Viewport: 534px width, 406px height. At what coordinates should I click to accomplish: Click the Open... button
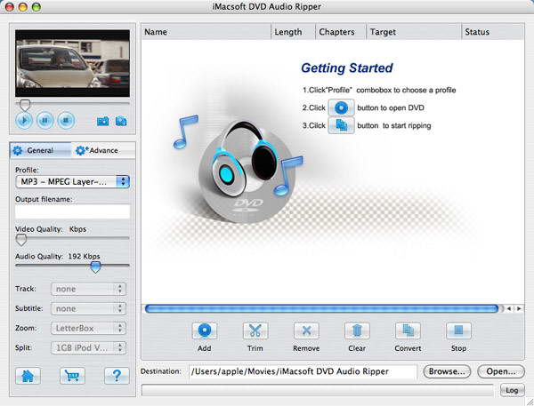[x=501, y=371]
